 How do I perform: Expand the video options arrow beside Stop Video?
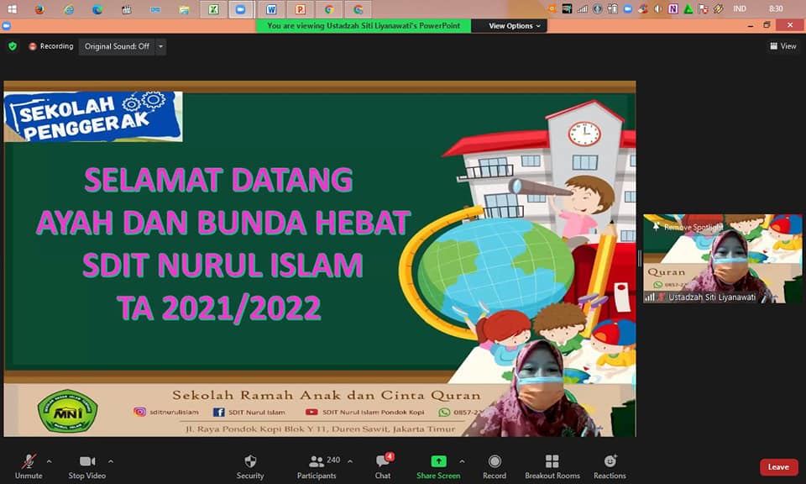click(111, 461)
